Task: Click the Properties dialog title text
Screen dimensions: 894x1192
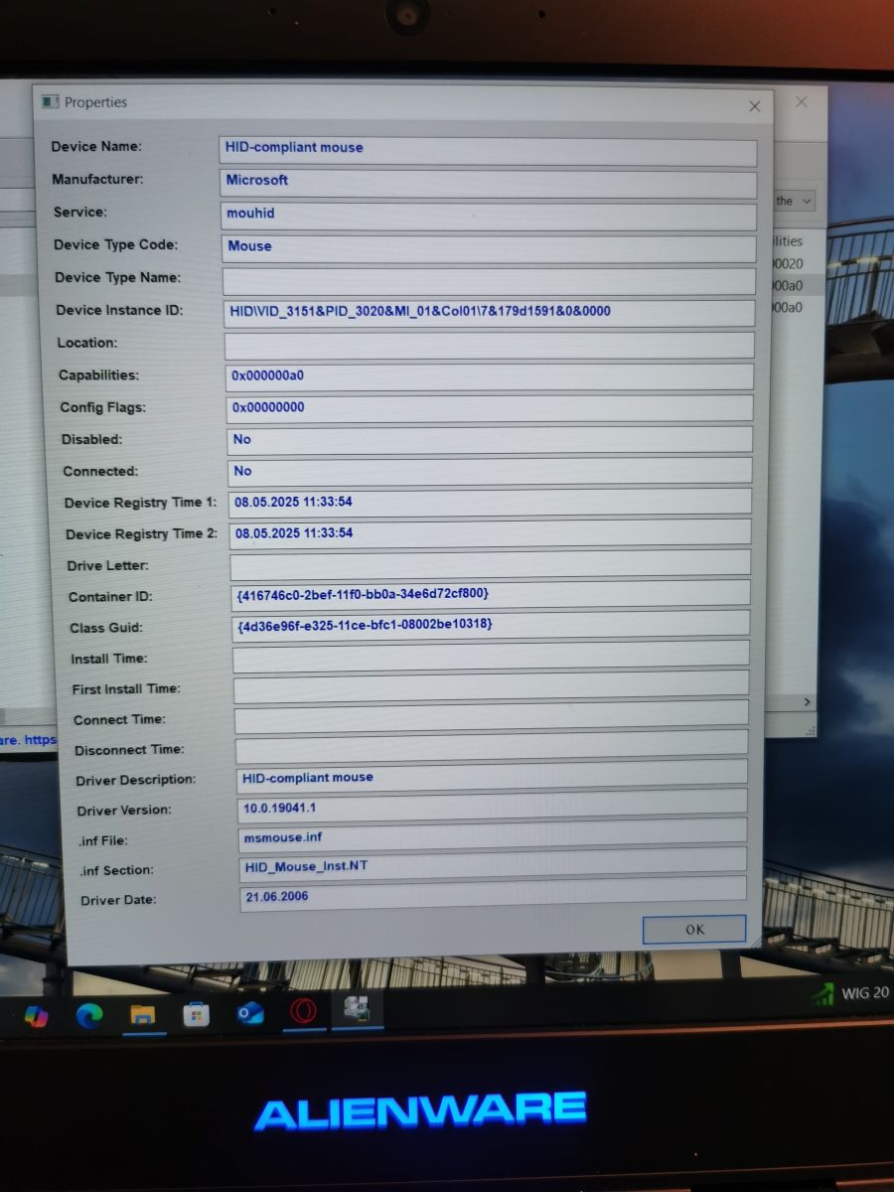Action: [96, 101]
